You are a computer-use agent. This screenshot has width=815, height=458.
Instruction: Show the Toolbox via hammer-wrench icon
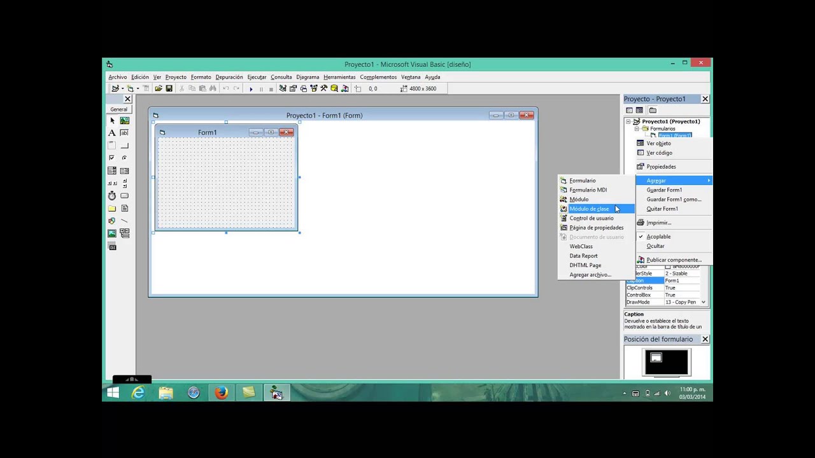tap(323, 88)
